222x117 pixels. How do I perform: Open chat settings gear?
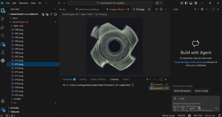(x=202, y=9)
